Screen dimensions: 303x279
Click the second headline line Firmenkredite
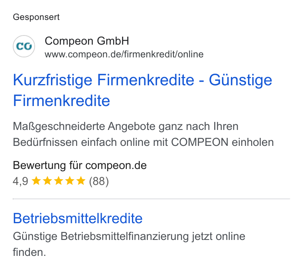[61, 101]
